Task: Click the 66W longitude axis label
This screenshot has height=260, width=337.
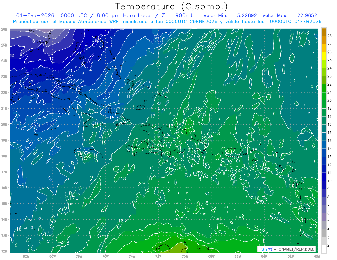Action: tap(238, 256)
